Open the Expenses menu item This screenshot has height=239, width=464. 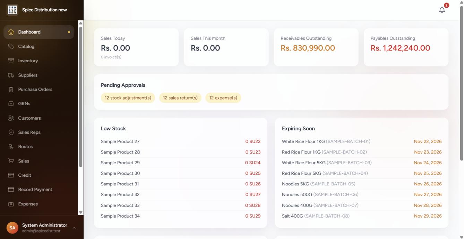[39, 204]
